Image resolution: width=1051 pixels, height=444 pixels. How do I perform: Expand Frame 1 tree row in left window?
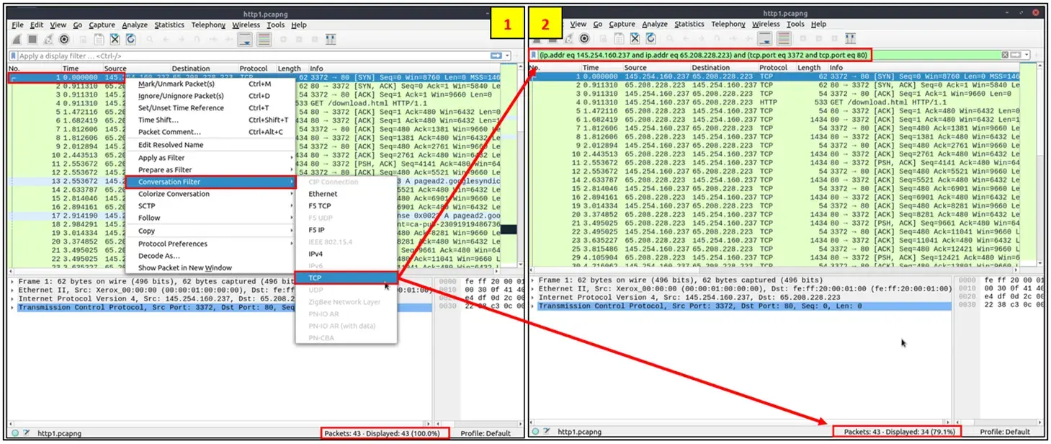point(14,280)
